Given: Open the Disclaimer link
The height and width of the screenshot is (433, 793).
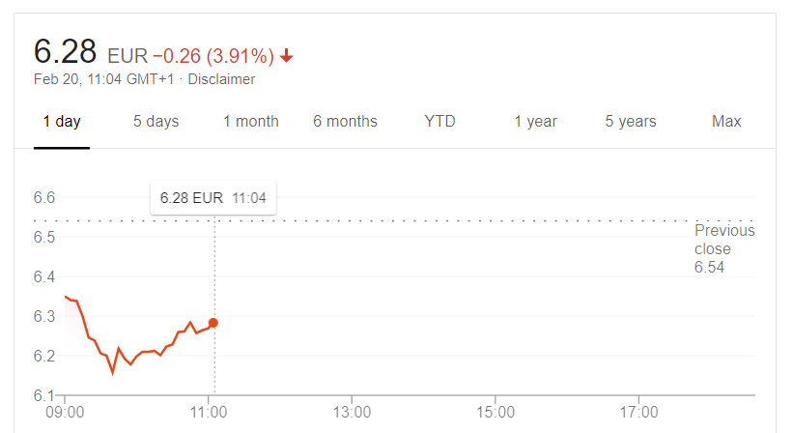Looking at the screenshot, I should [x=221, y=79].
